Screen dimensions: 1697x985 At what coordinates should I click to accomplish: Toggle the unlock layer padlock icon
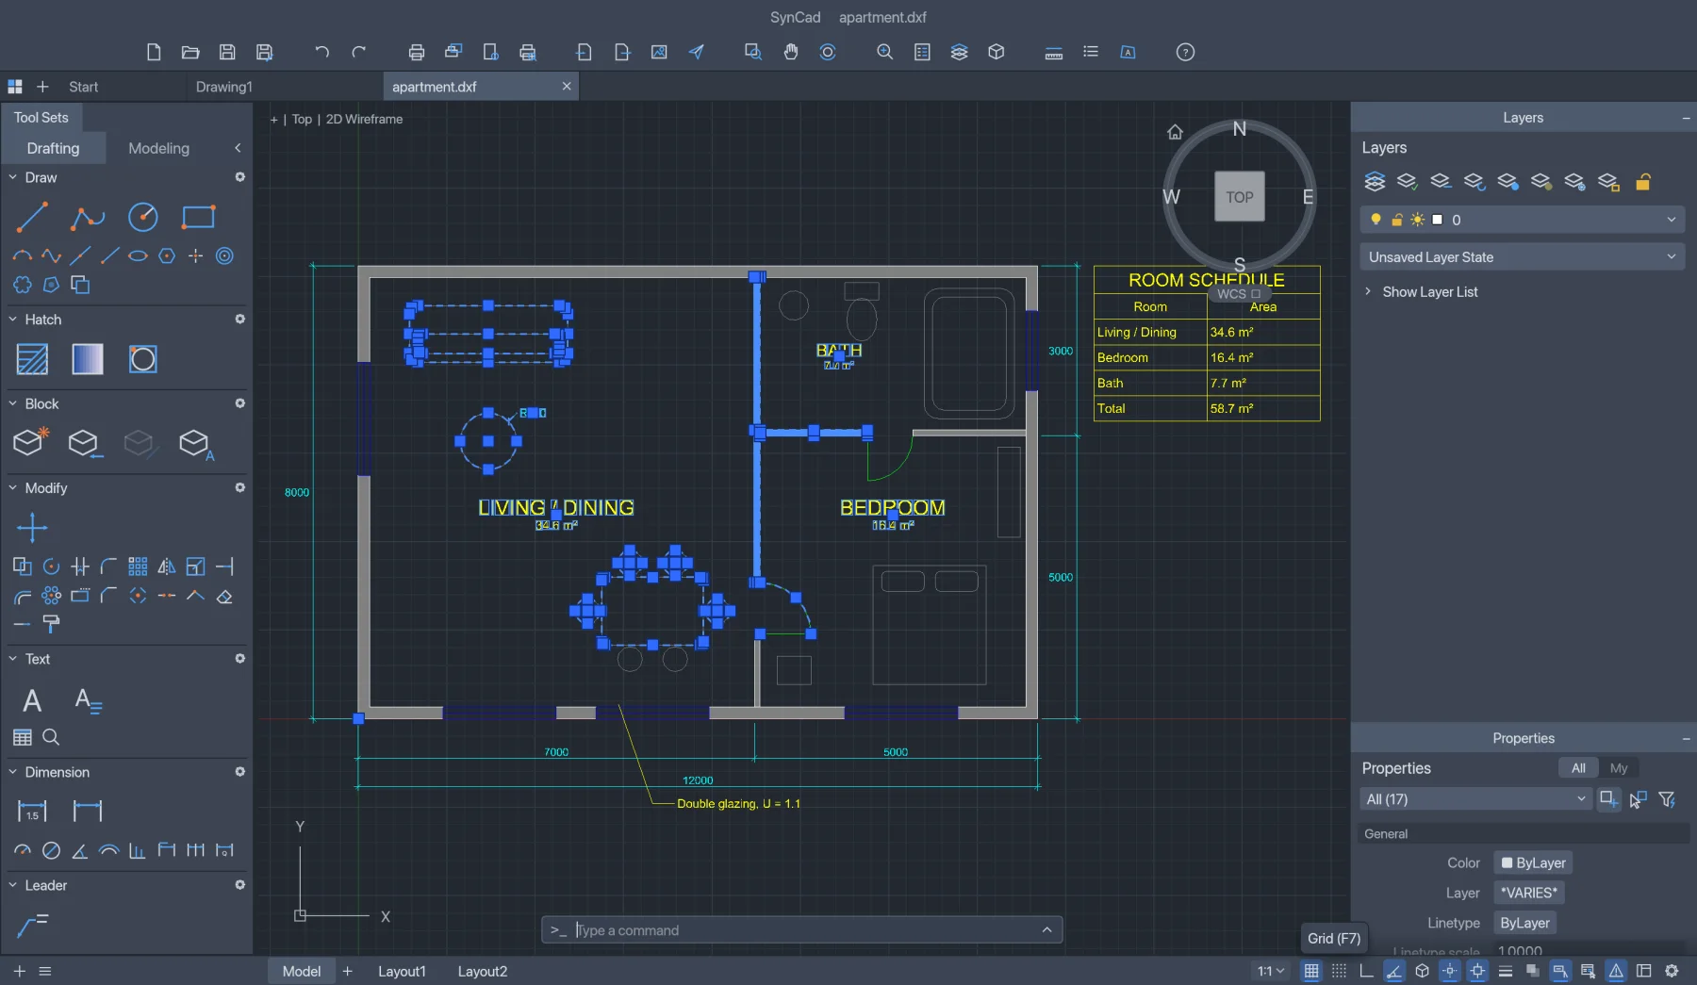tap(1643, 182)
